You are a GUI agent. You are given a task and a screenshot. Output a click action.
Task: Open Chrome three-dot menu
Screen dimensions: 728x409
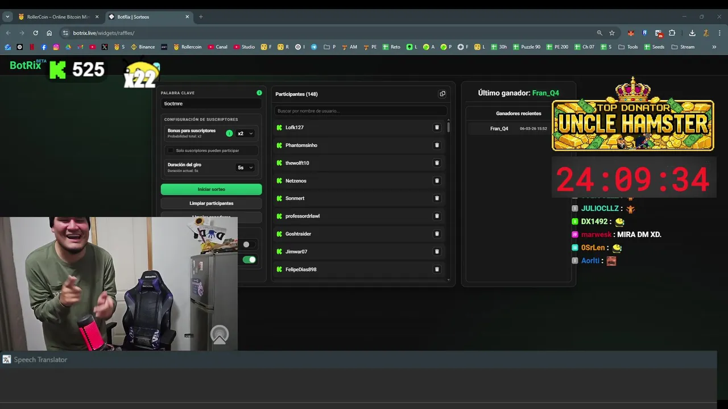(719, 33)
